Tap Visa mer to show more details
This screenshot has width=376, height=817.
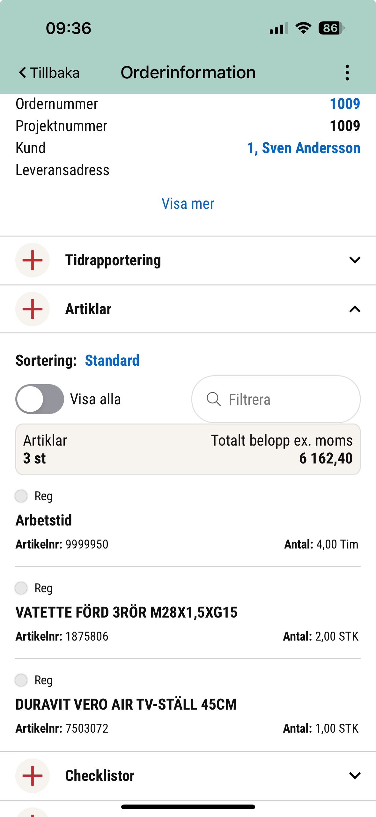pos(188,204)
